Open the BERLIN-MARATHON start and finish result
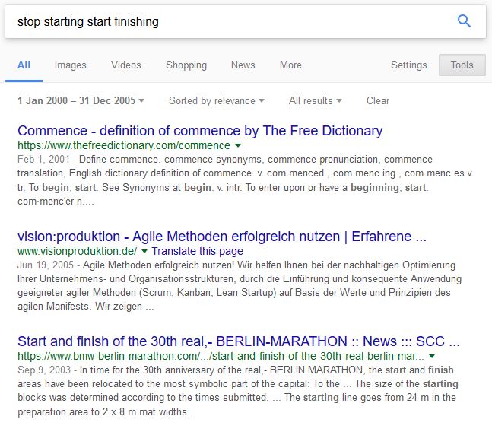The image size is (492, 432). pyautogui.click(x=239, y=341)
